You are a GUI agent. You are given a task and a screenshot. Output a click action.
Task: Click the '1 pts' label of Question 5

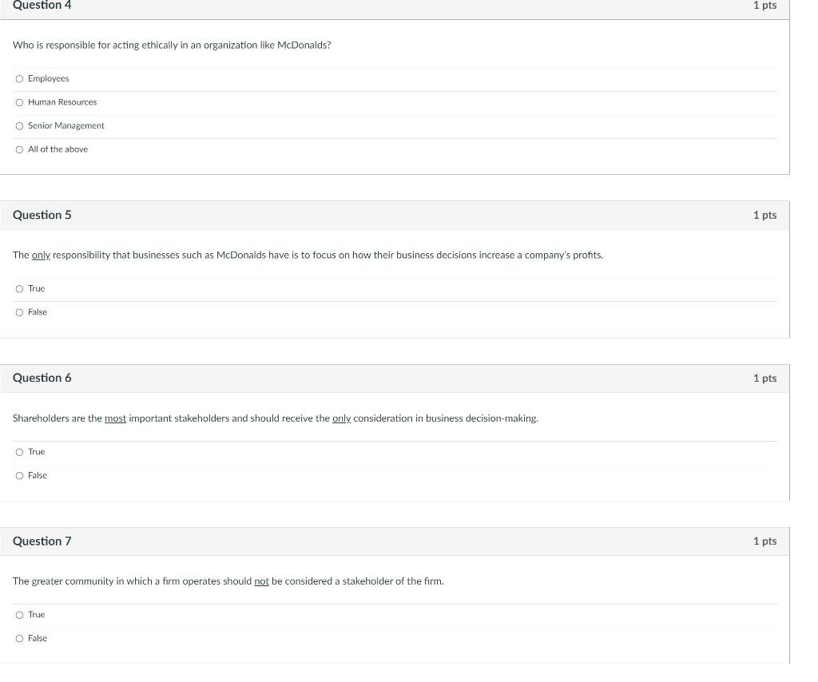click(764, 215)
